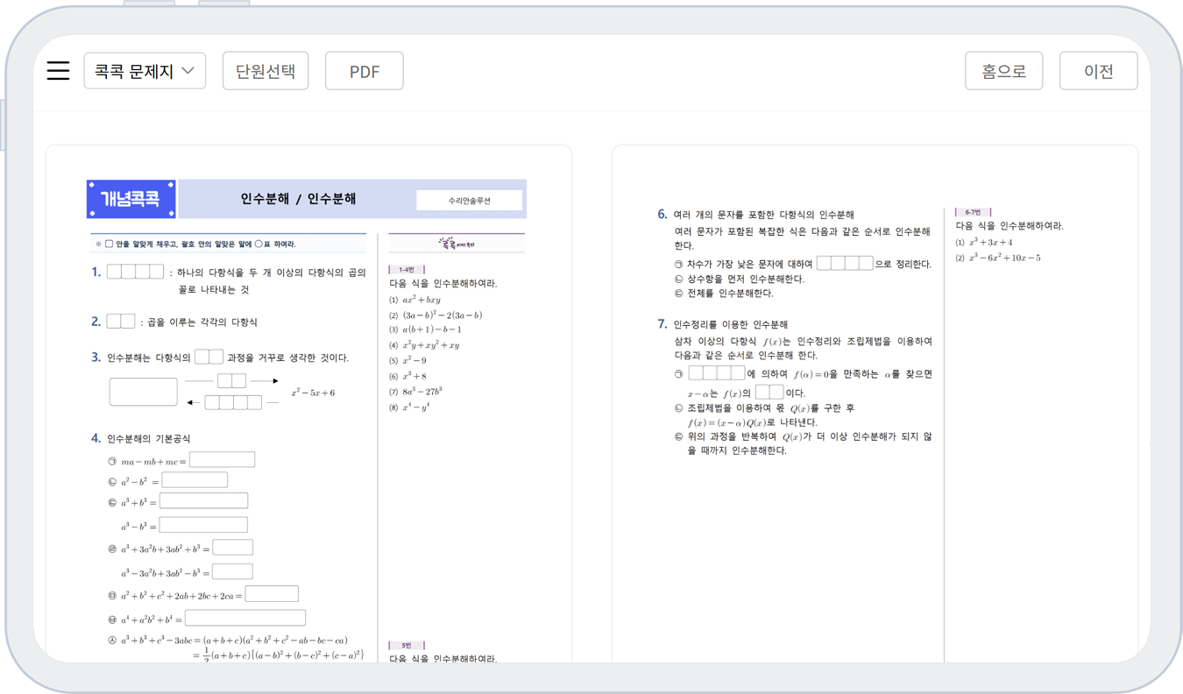This screenshot has height=694, width=1183.
Task: Click the large empty box in question 3
Action: pos(144,392)
